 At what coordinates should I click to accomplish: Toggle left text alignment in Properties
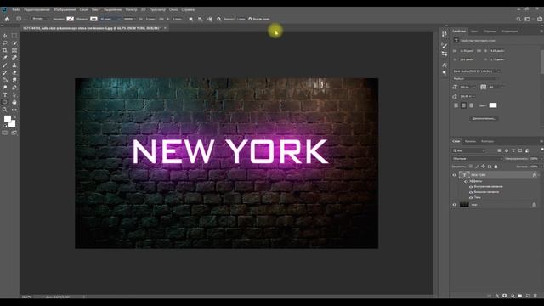click(x=456, y=105)
